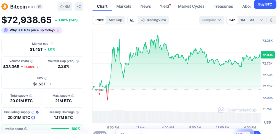Viewport: 280px width, 134px height.
Task: Click the orange Bitcoin logo icon
Action: [5, 7]
